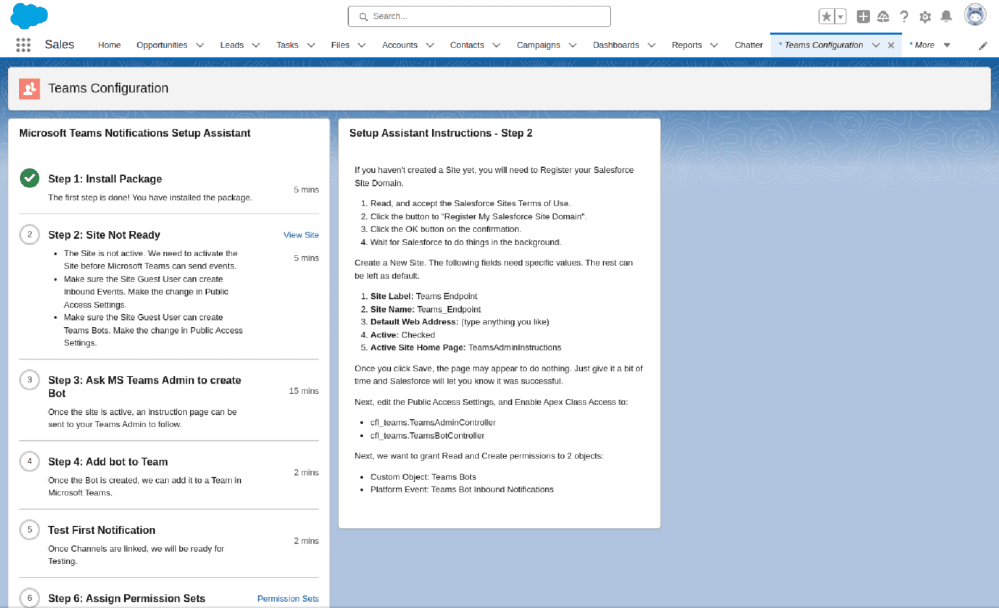Expand the Teams Configuration tab chevron
Image resolution: width=999 pixels, height=608 pixels.
[x=875, y=45]
